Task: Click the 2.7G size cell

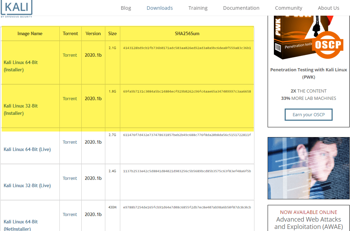Action: (112, 135)
